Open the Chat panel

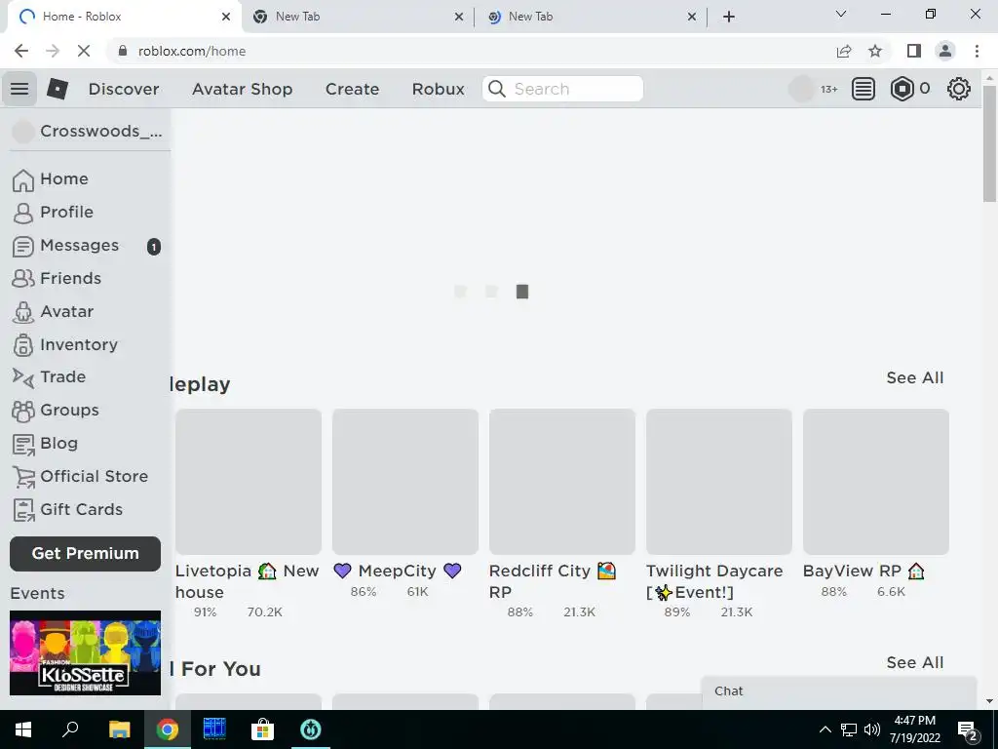(839, 692)
